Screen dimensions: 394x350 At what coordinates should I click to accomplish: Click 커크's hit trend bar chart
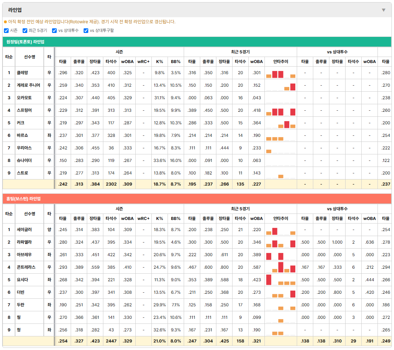click(x=281, y=123)
